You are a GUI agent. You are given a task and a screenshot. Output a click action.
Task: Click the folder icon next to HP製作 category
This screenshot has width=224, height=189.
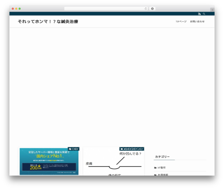tap(155, 168)
